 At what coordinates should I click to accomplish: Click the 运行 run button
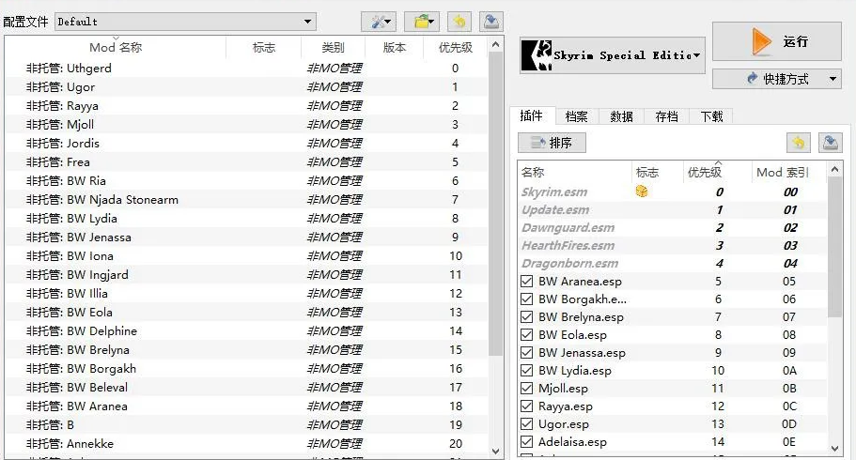pos(777,41)
